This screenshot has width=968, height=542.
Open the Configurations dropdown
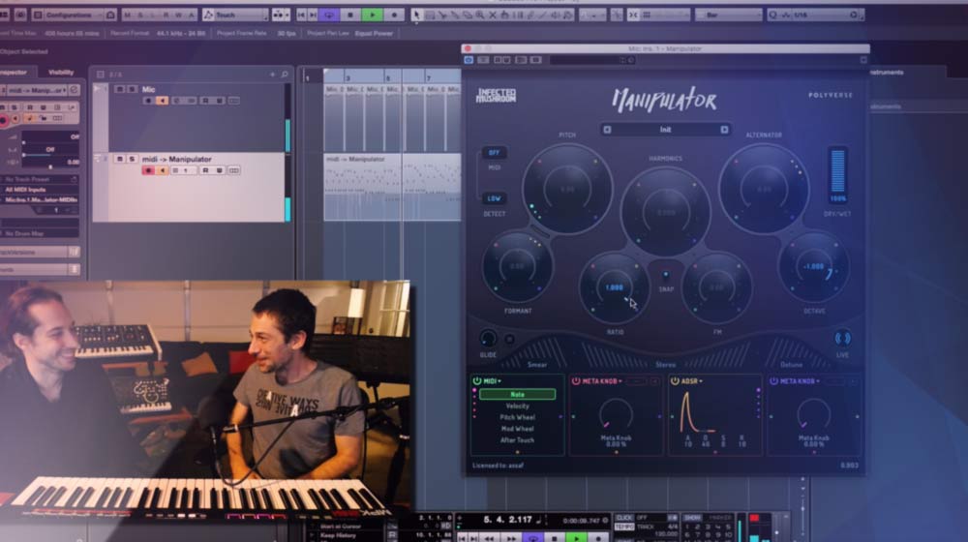coord(73,15)
